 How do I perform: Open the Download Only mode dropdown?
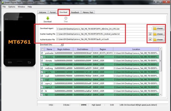(52, 45)
